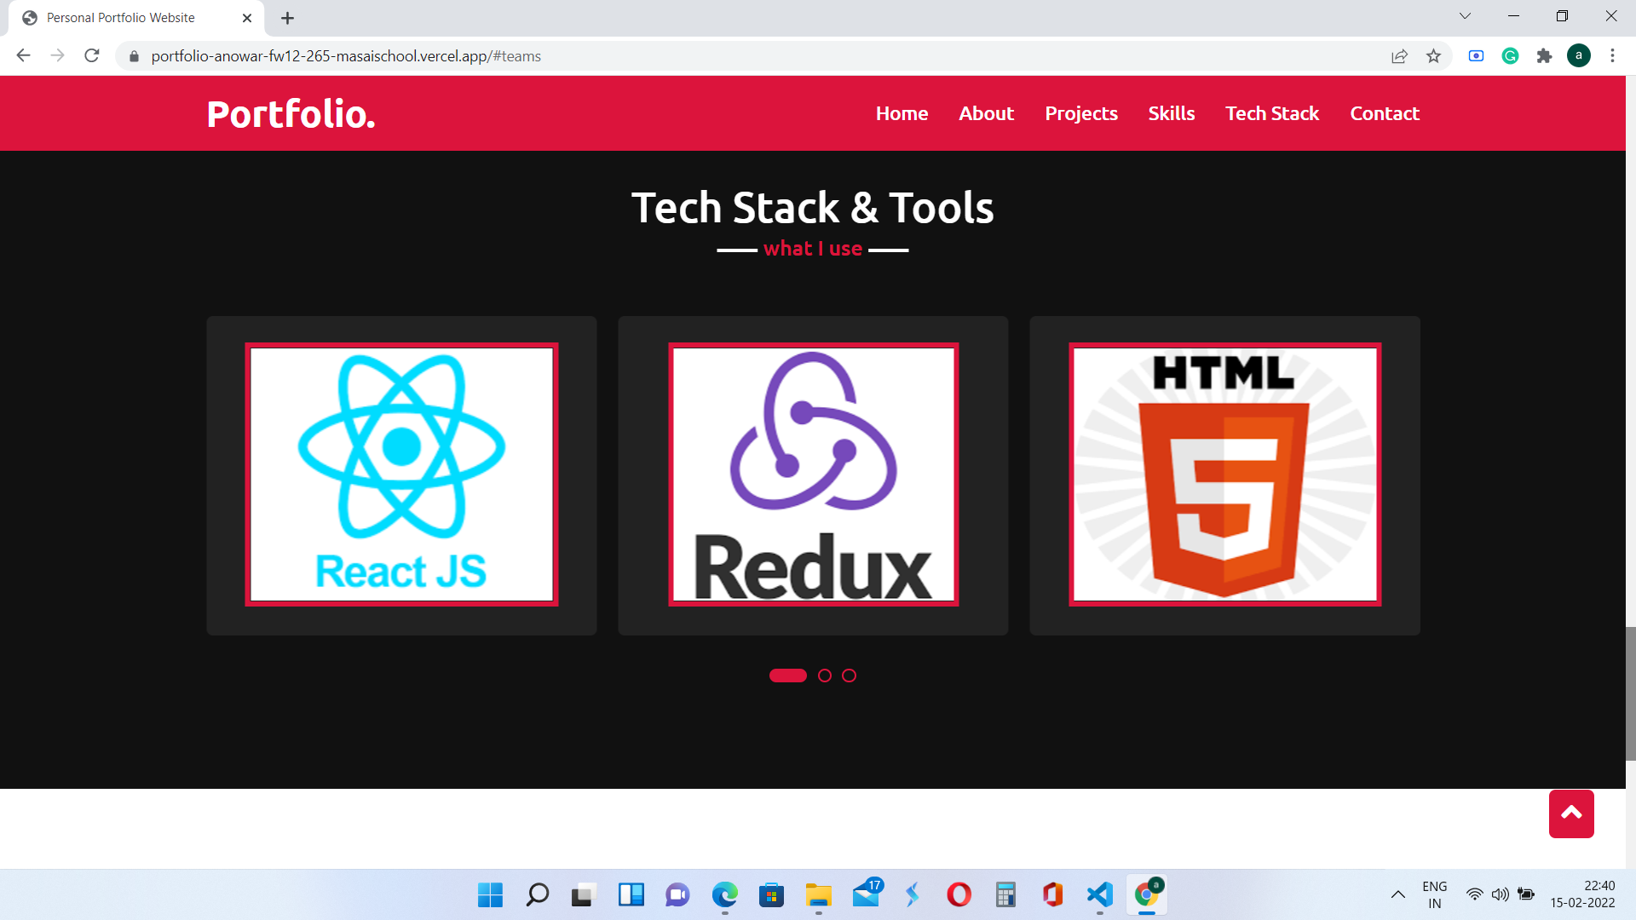This screenshot has width=1636, height=920.
Task: Show hidden system tray icons
Action: point(1397,894)
